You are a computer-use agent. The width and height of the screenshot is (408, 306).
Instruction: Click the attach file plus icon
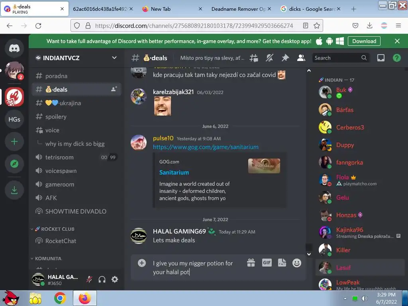tap(141, 263)
